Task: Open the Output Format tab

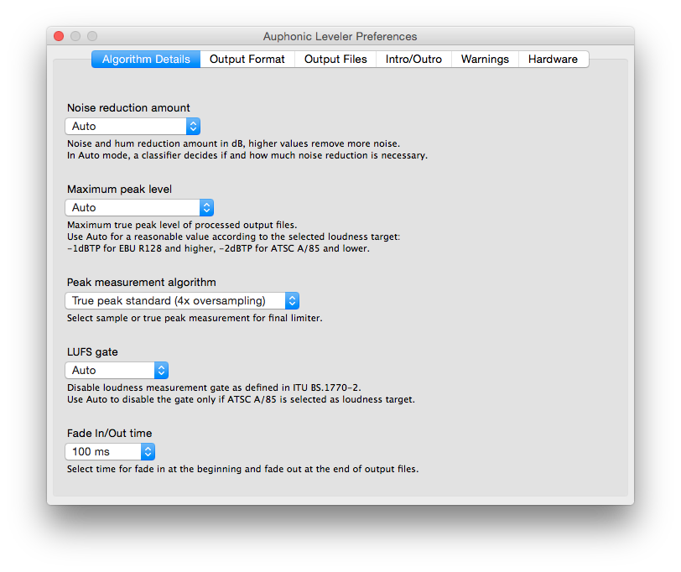Action: coord(247,59)
